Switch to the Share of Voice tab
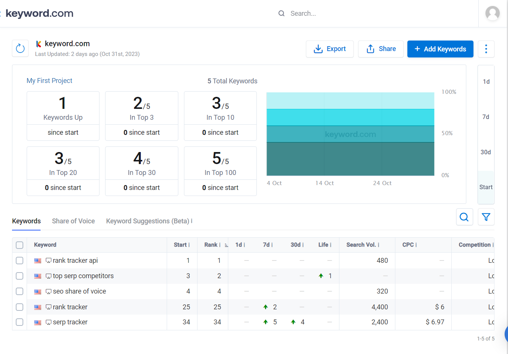This screenshot has width=508, height=354. 73,221
